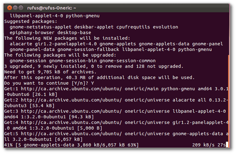Click the '209 kB/s 27s' speed indicator
The height and width of the screenshot is (154, 236).
(209, 145)
